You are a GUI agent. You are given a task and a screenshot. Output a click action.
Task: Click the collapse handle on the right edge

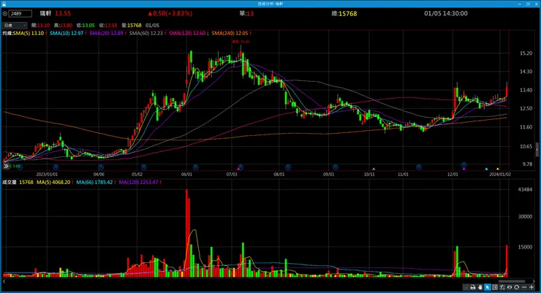pyautogui.click(x=537, y=150)
